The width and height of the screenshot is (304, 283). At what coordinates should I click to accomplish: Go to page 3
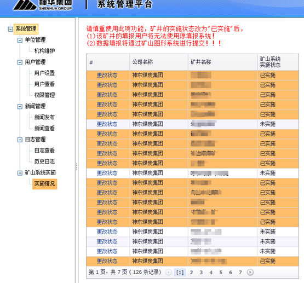(x=201, y=273)
